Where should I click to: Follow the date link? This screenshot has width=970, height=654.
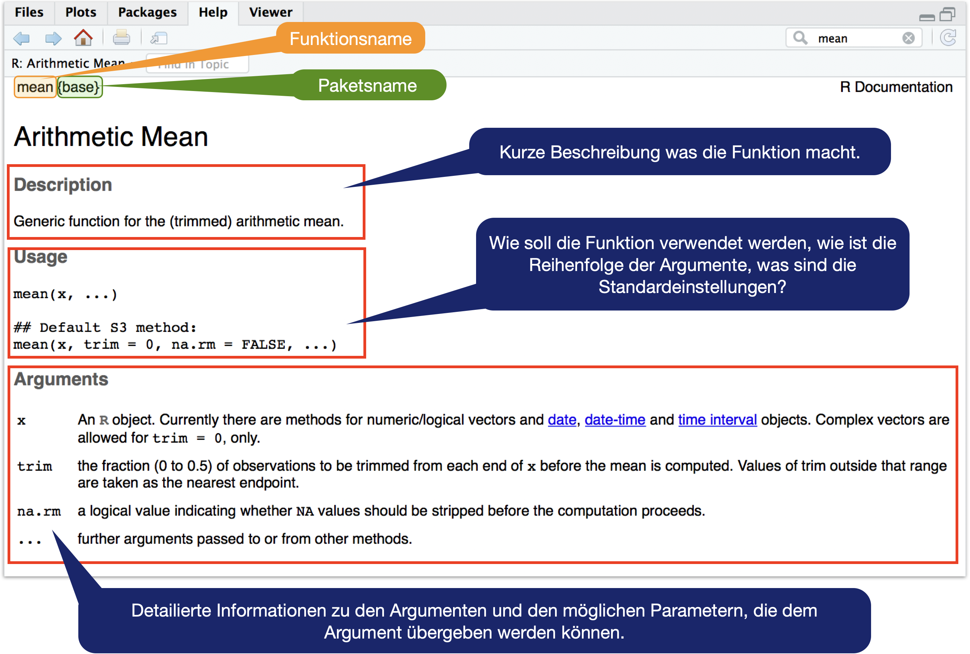tap(562, 420)
